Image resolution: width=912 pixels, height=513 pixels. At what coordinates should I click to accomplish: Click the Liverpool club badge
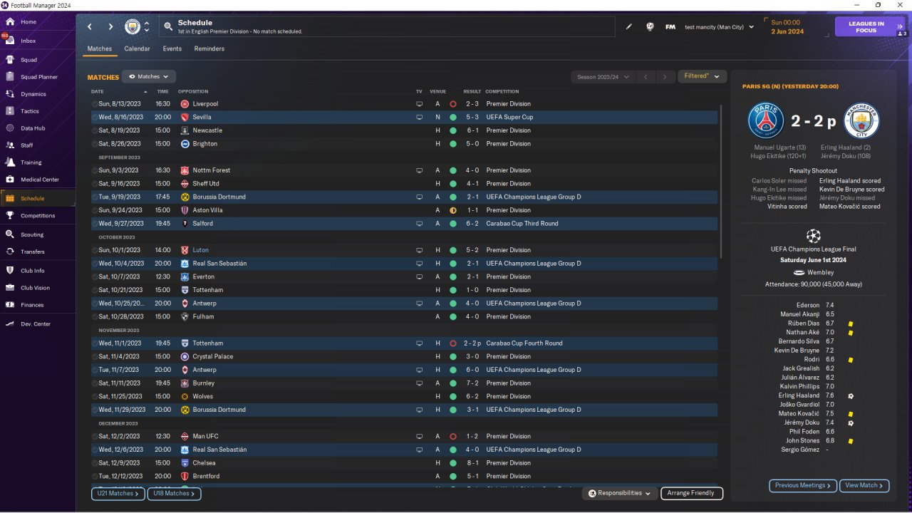pyautogui.click(x=185, y=104)
